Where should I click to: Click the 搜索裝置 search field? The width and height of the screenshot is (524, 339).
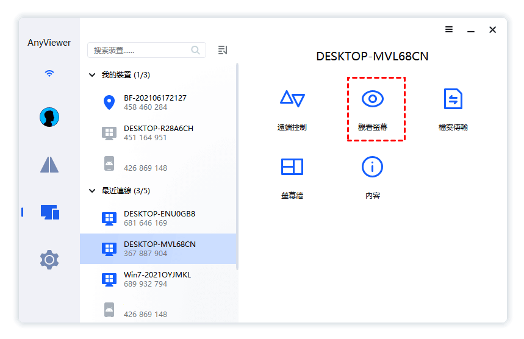click(x=140, y=50)
